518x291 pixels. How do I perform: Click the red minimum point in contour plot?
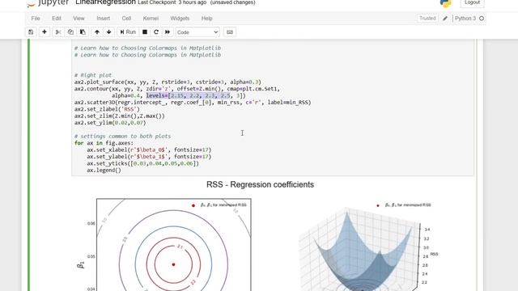173,264
